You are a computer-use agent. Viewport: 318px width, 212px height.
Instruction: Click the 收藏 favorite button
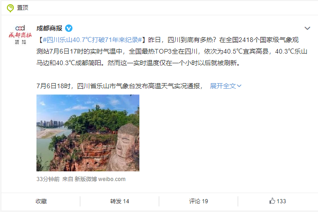[41, 201]
